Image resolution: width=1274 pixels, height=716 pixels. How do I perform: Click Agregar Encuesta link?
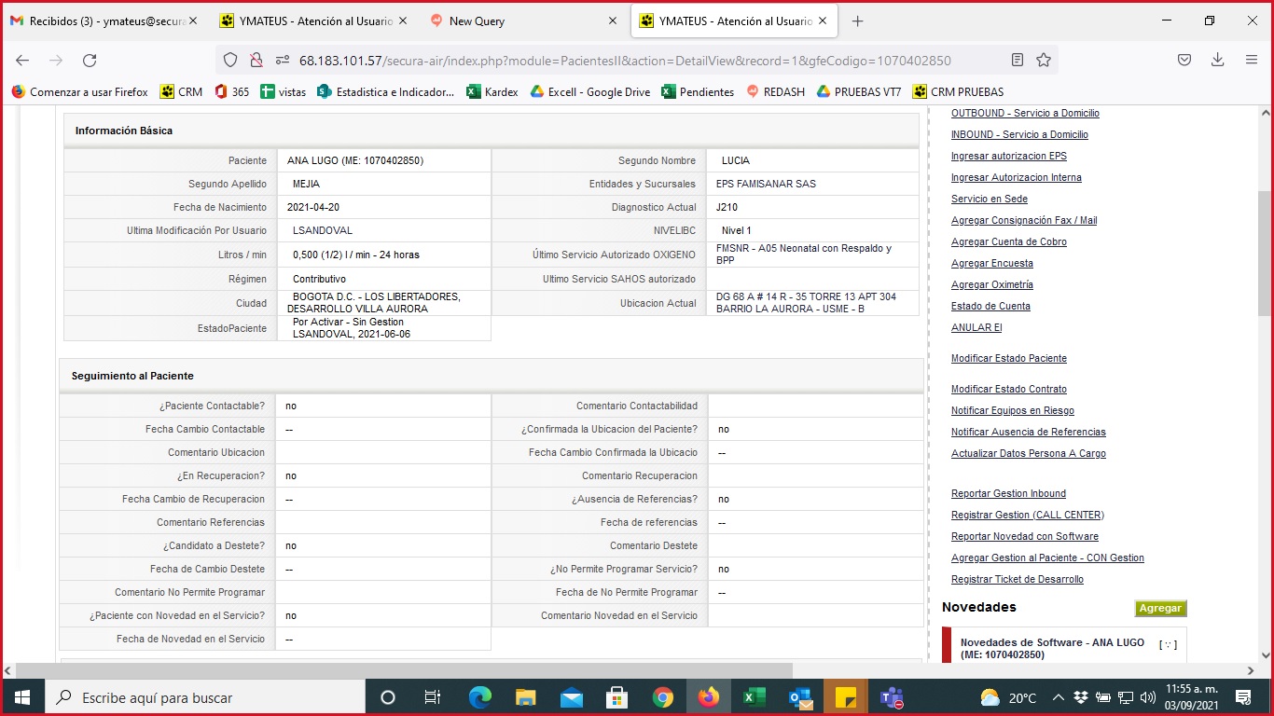[992, 263]
